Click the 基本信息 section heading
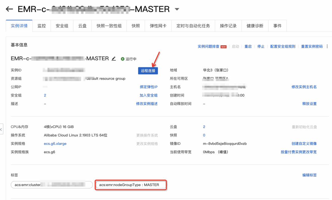Image resolution: width=332 pixels, height=200 pixels. point(19,45)
